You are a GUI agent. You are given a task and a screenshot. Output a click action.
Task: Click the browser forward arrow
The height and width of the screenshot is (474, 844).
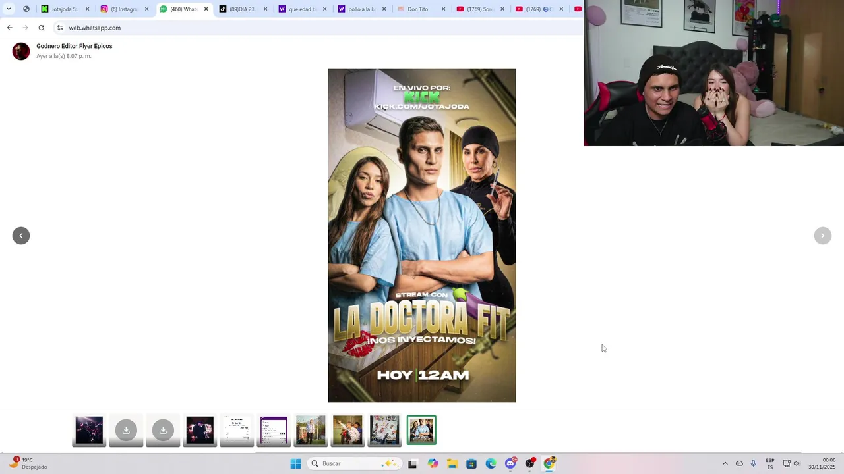[25, 28]
